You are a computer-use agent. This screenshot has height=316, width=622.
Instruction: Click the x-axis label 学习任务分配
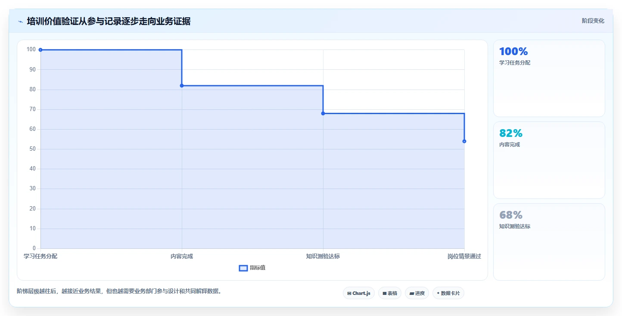pos(40,257)
